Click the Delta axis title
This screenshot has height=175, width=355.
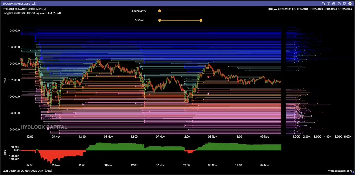click(x=5, y=153)
